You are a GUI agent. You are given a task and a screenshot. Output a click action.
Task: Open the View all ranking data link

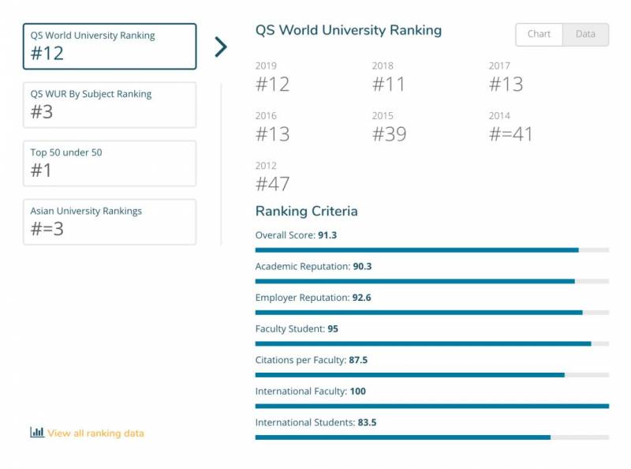click(95, 433)
